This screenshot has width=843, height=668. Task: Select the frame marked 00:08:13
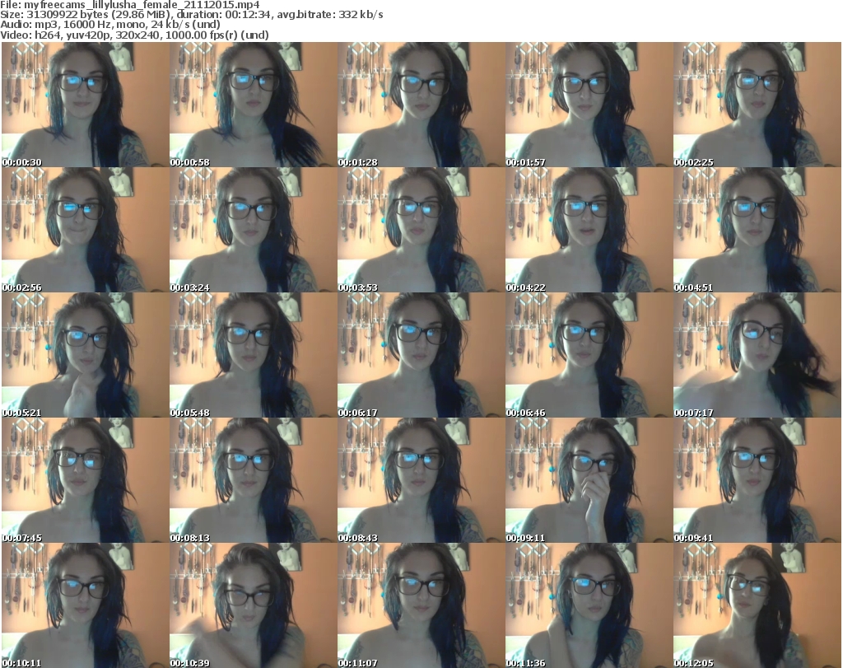[254, 480]
